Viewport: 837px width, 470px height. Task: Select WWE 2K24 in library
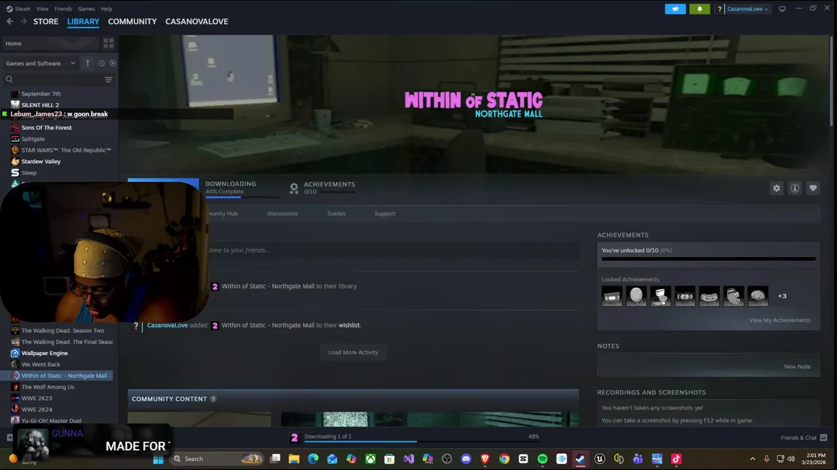(x=37, y=410)
